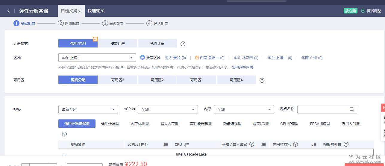Click the search icon in 规格名称 field
385x166 pixels.
pyautogui.click(x=352, y=109)
